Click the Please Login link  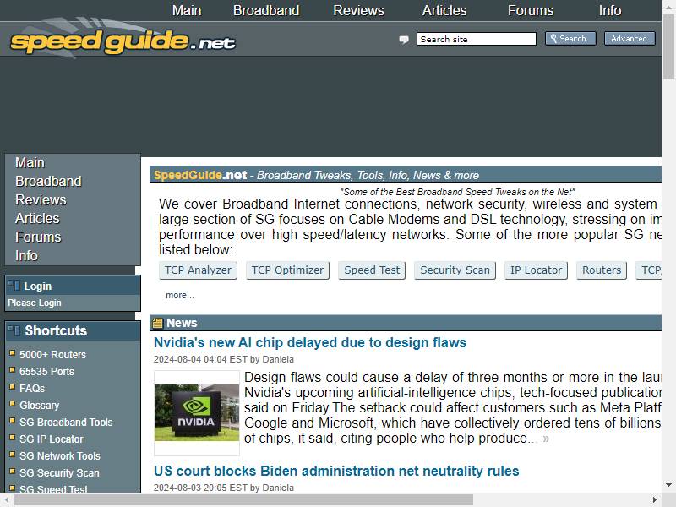35,303
